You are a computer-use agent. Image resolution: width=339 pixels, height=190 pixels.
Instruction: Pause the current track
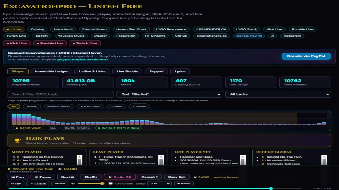coord(43,177)
